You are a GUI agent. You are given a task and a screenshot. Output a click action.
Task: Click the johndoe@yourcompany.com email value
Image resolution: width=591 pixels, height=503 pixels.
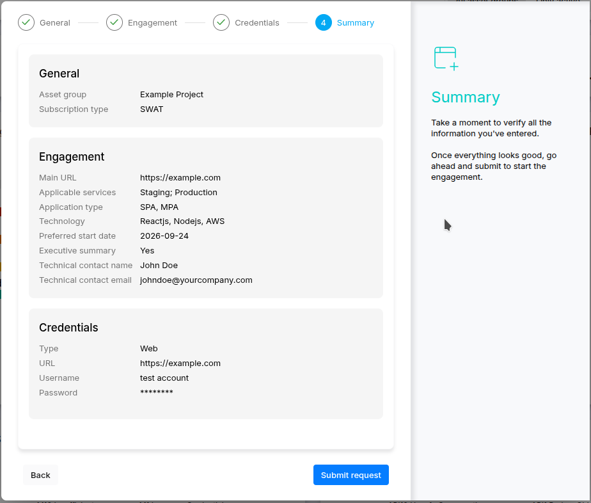pyautogui.click(x=196, y=280)
